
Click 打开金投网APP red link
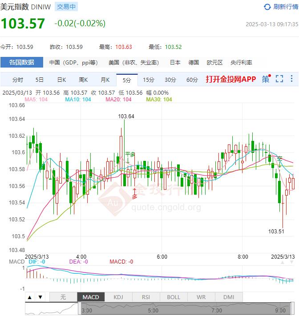point(231,79)
